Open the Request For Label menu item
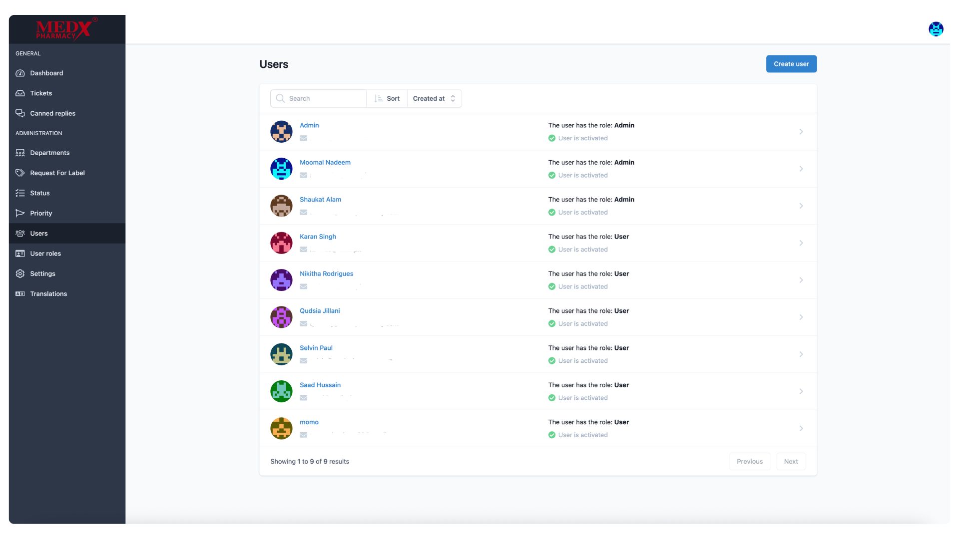Viewport: 959px width, 539px height. click(67, 173)
